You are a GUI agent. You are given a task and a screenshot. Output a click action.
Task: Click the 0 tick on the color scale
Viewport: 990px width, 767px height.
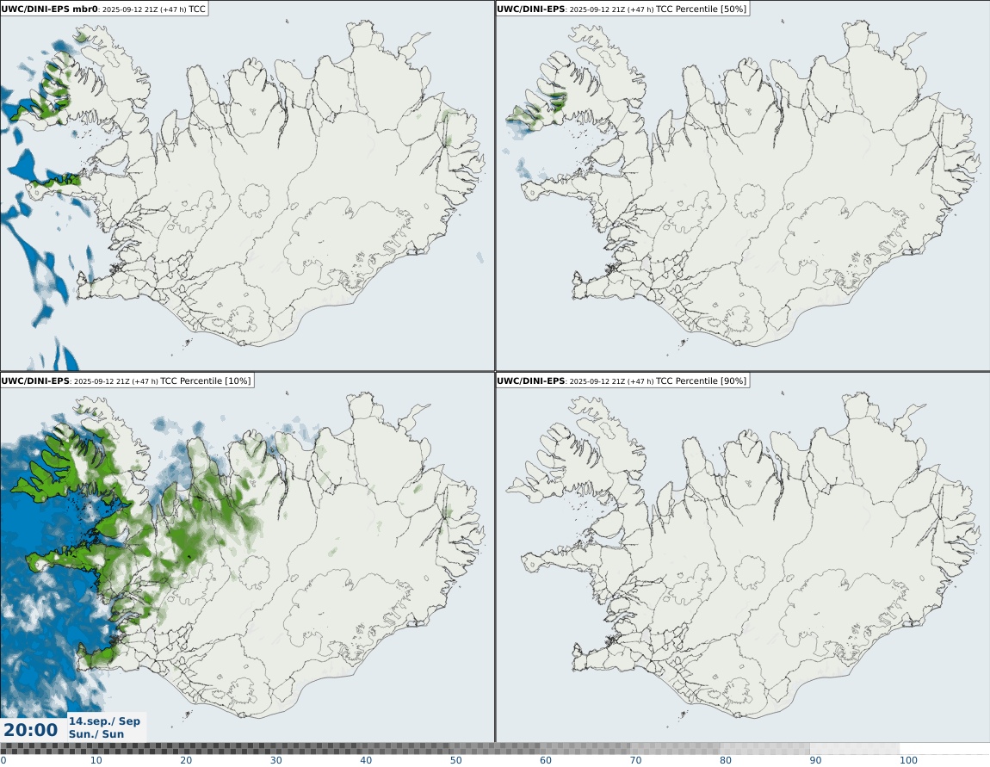point(3,760)
